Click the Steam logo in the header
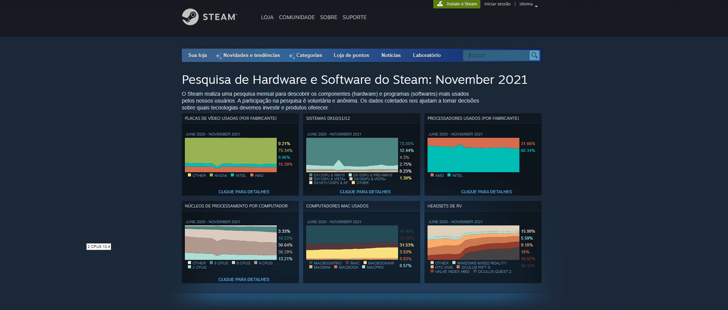Screen dimensions: 728x310 coord(209,17)
